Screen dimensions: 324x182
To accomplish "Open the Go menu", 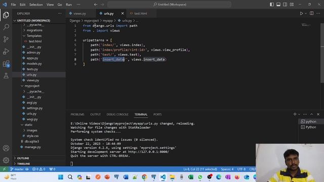I will pos(60,5).
